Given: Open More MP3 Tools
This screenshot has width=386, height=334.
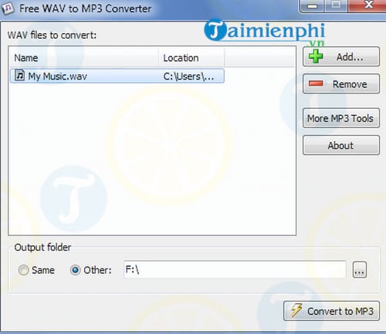Looking at the screenshot, I should click(341, 118).
